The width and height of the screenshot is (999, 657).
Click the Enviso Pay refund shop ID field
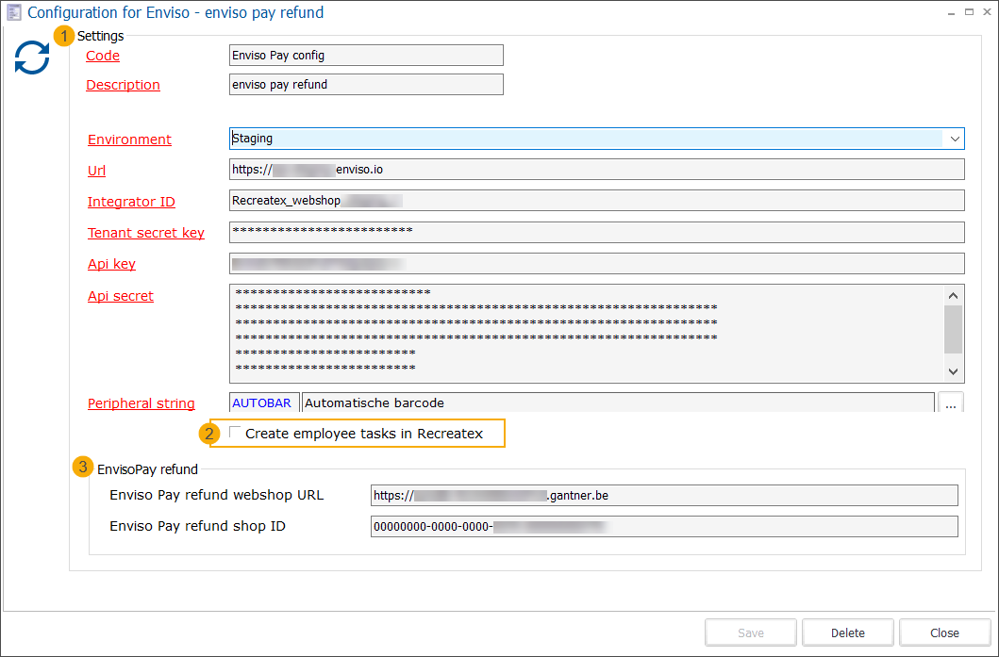[x=664, y=526]
